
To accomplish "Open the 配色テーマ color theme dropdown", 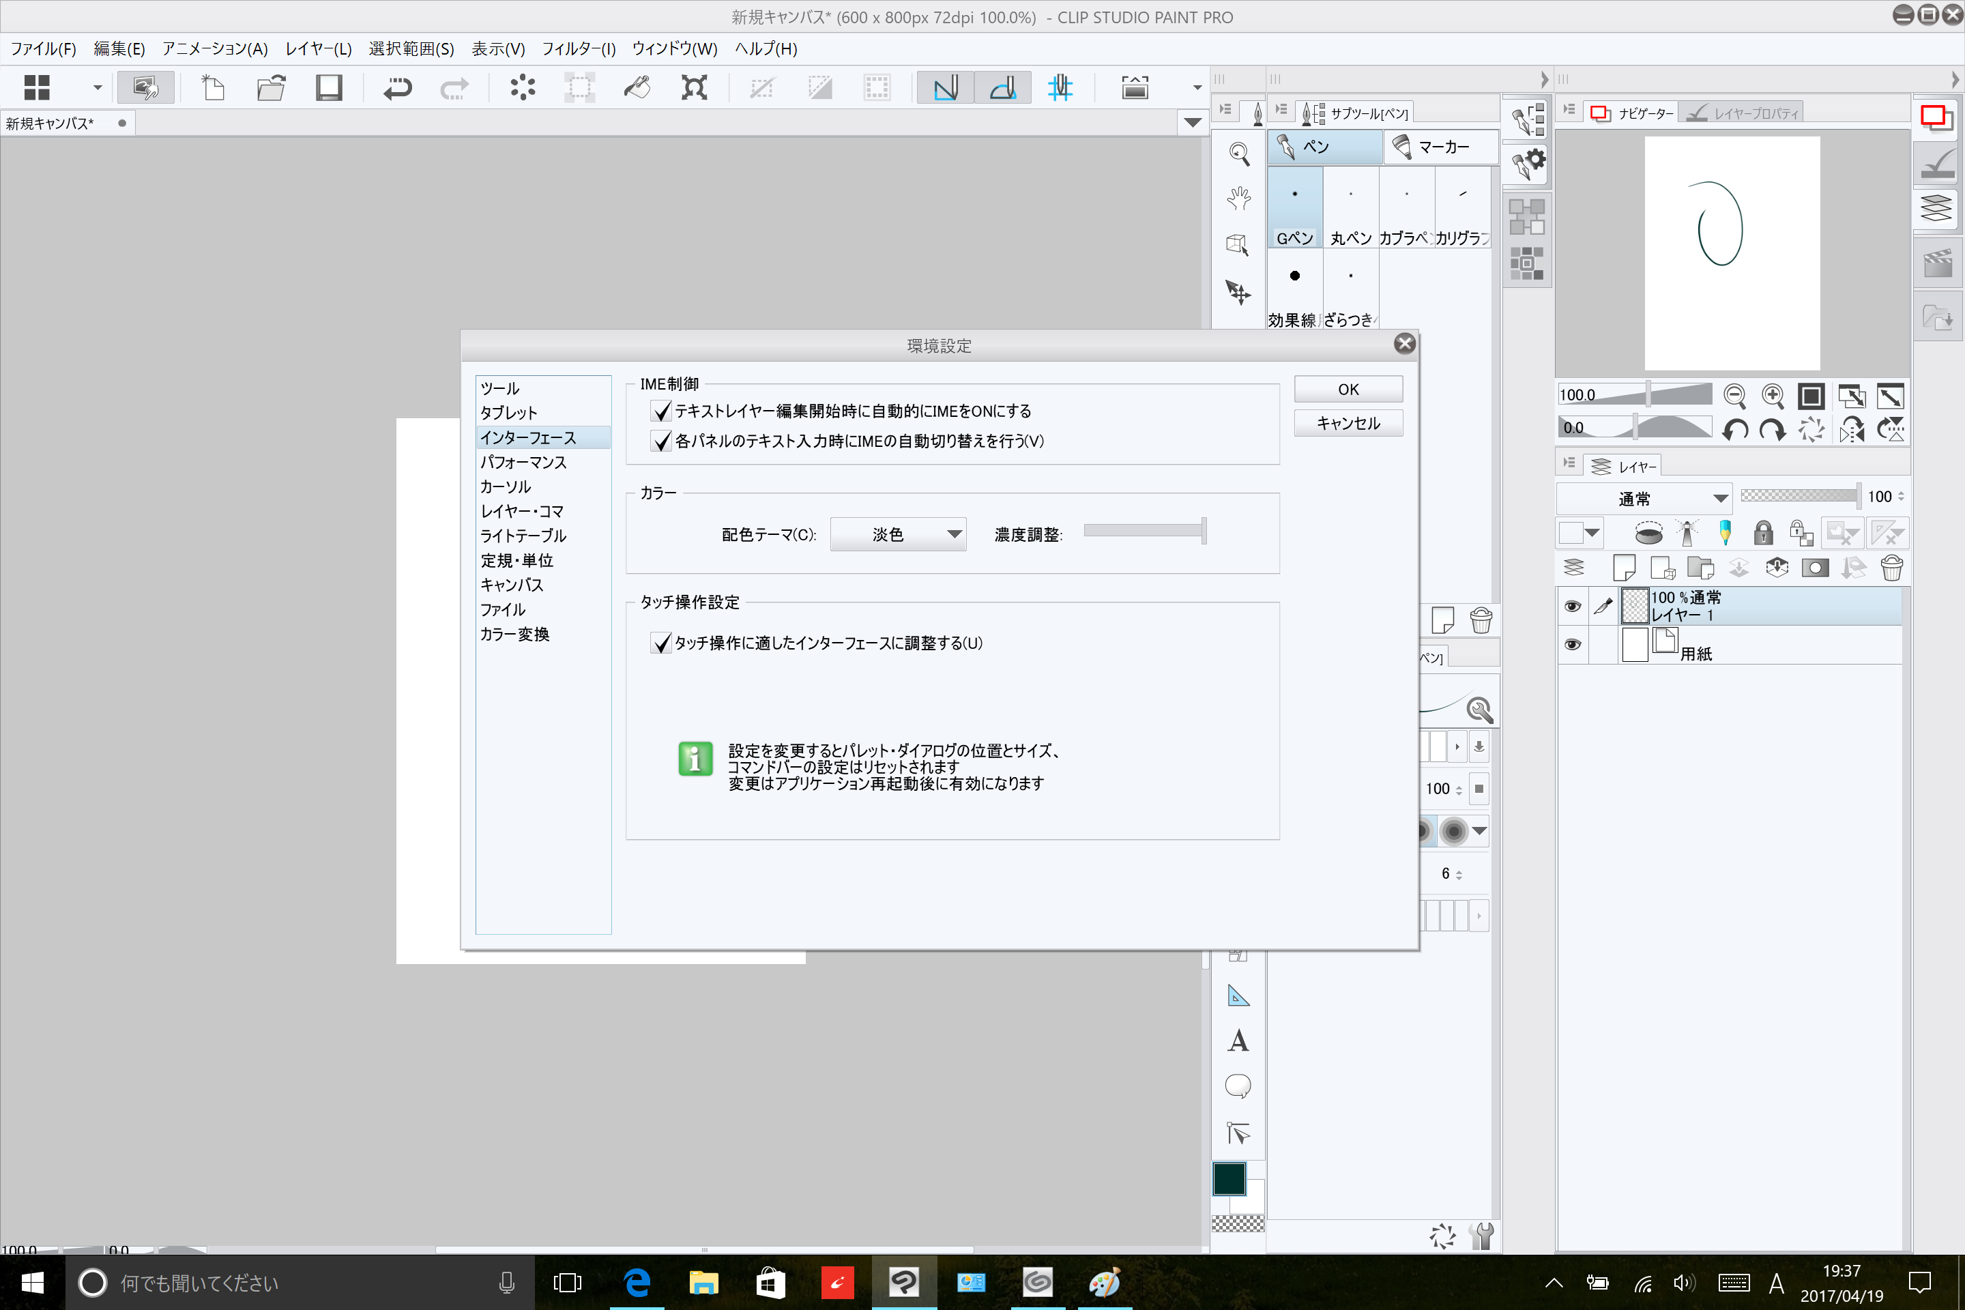I will [x=898, y=534].
